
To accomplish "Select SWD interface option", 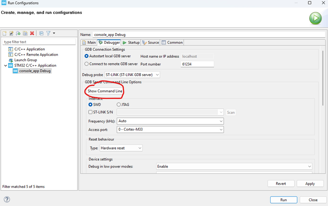I will point(95,105).
